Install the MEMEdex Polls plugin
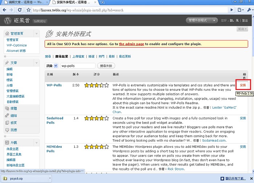The height and width of the screenshot is (183, 254). click(243, 147)
